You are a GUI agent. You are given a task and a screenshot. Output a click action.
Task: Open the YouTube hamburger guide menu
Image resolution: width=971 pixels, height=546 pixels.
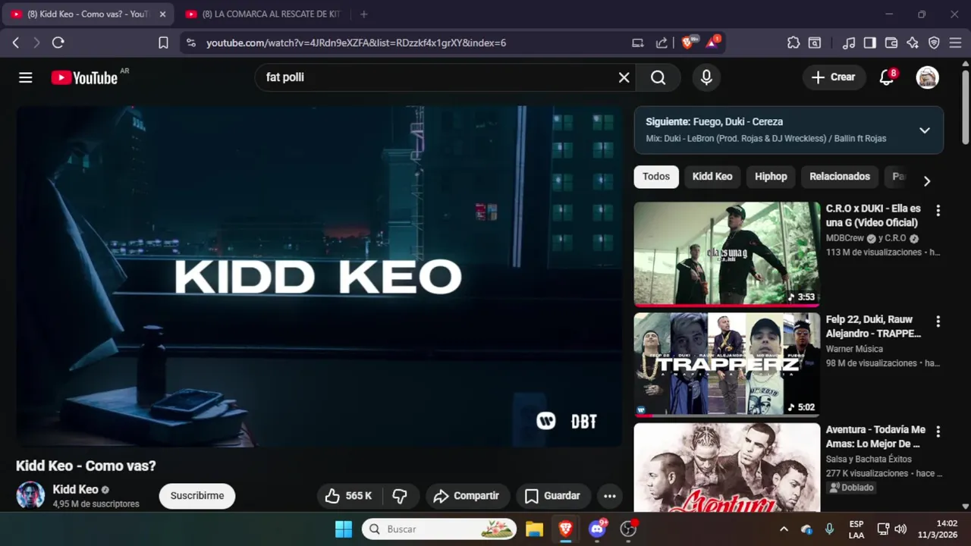coord(26,77)
